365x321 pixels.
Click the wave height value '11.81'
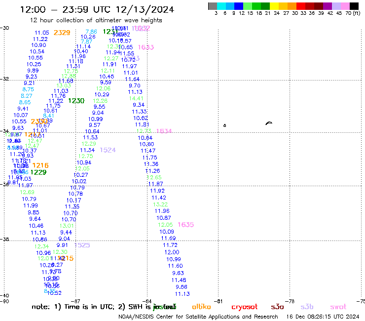click(142, 125)
